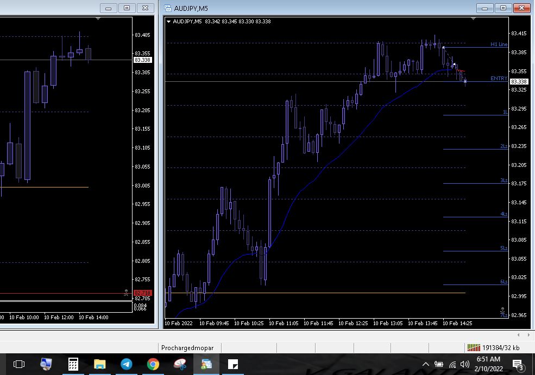The width and height of the screenshot is (535, 375).
Task: Open the Wi-Fi network tray icon
Action: [452, 365]
